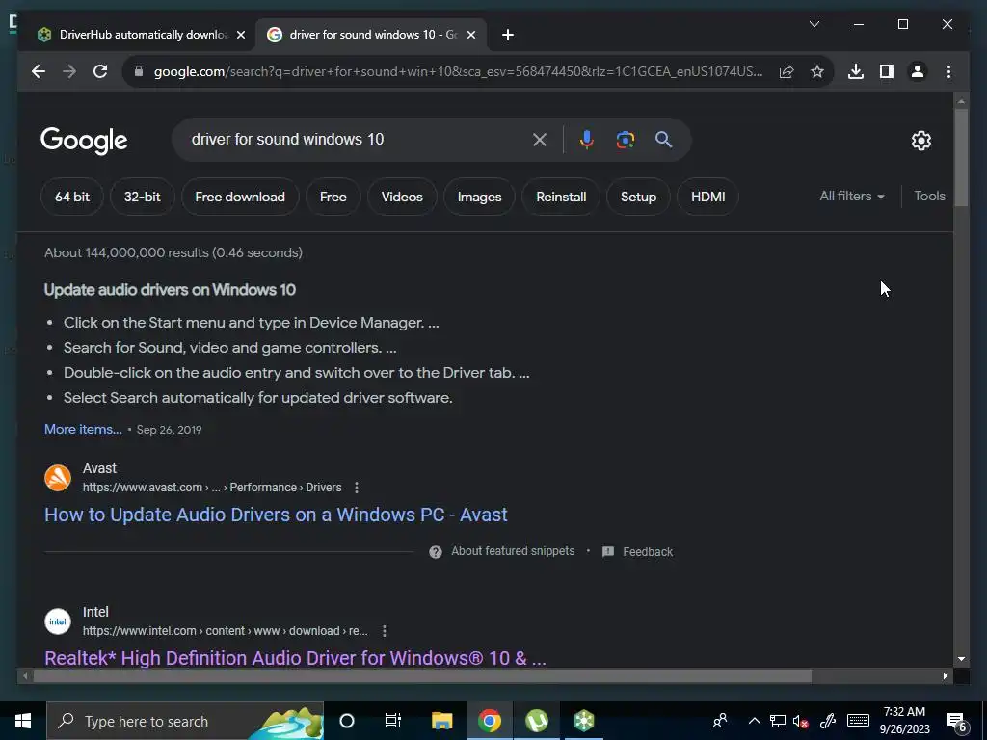Open notification center
987x740 pixels.
957,723
